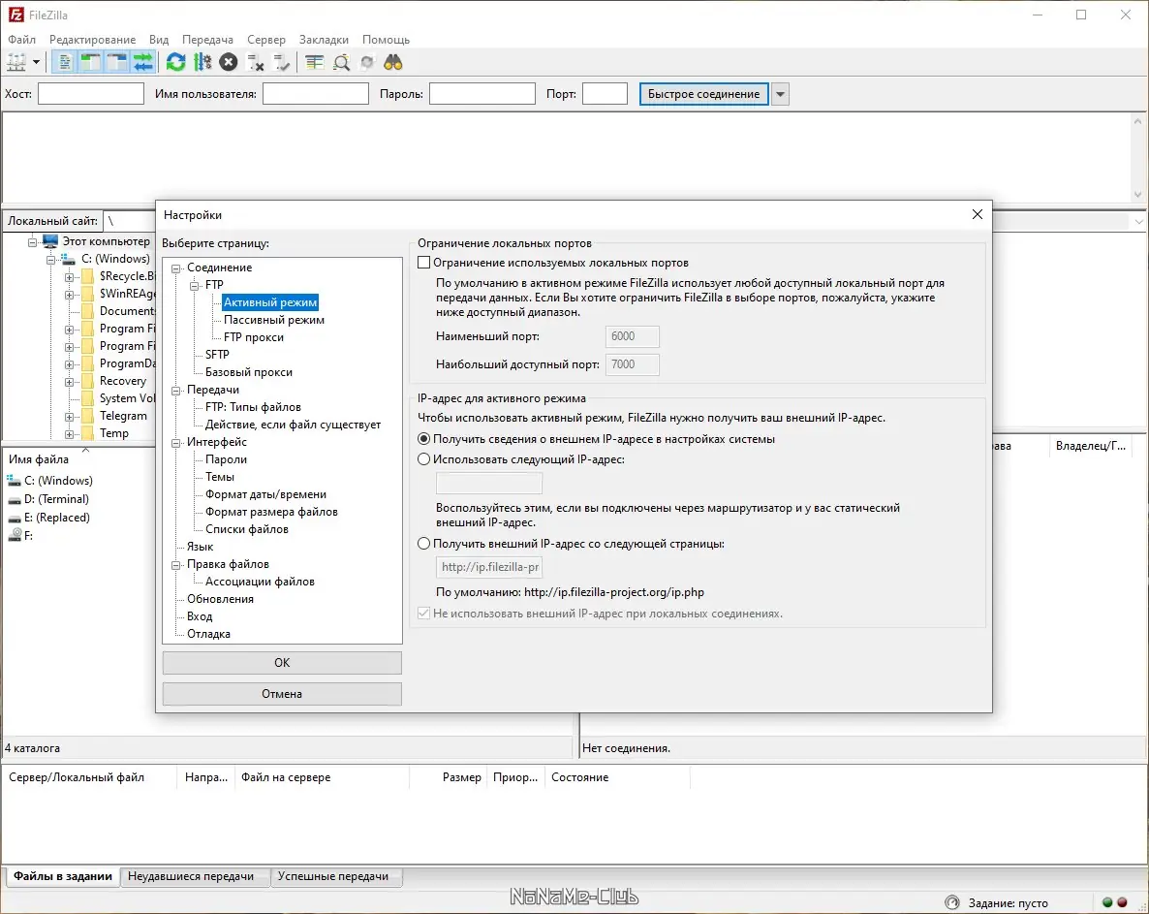Image resolution: width=1149 pixels, height=914 pixels.
Task: Open the Закладки menu
Action: 324,40
